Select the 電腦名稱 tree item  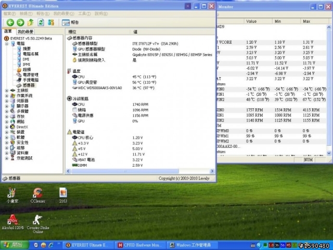tap(31, 54)
